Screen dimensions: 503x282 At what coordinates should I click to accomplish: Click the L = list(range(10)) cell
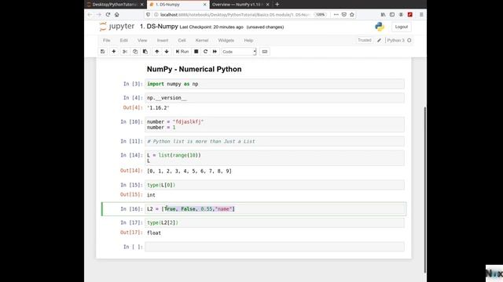(x=274, y=158)
